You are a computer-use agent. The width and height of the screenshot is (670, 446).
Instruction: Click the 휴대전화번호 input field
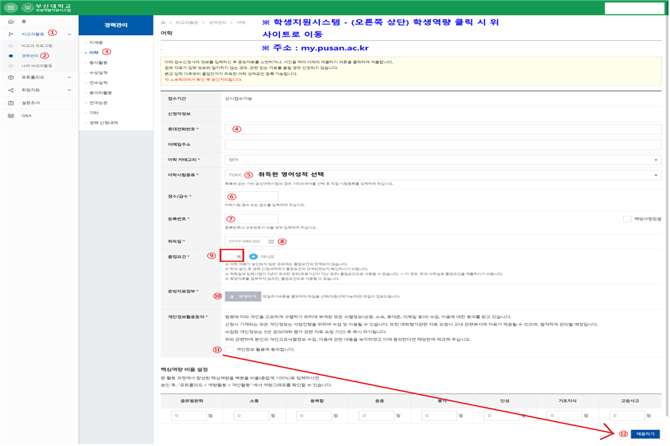[x=443, y=129]
